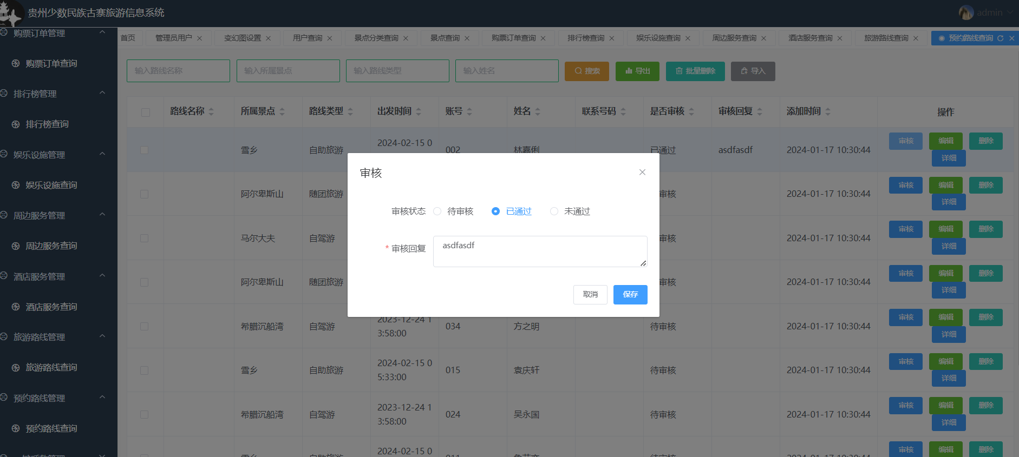
Task: Collapse the 排行榜管理 menu chevron
Action: (x=102, y=93)
